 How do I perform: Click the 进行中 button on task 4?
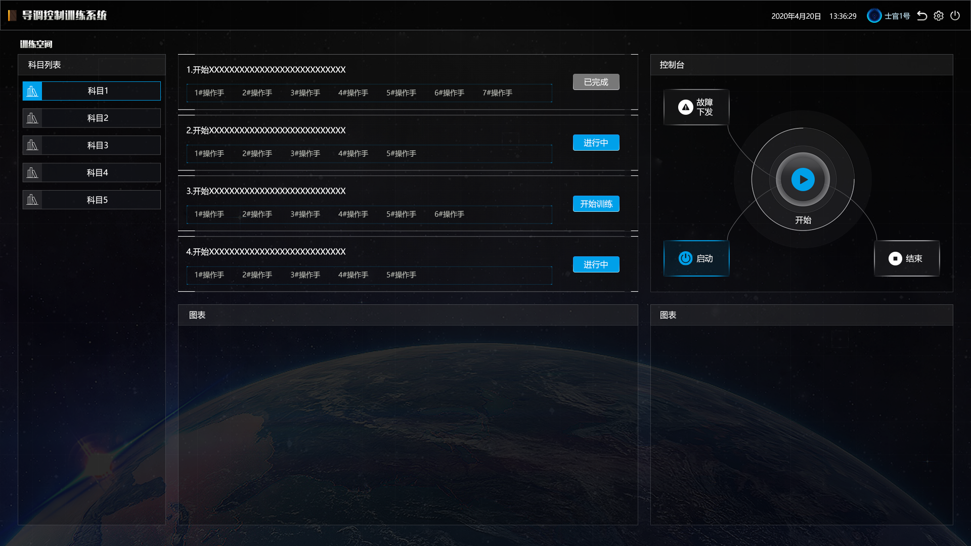(x=596, y=264)
